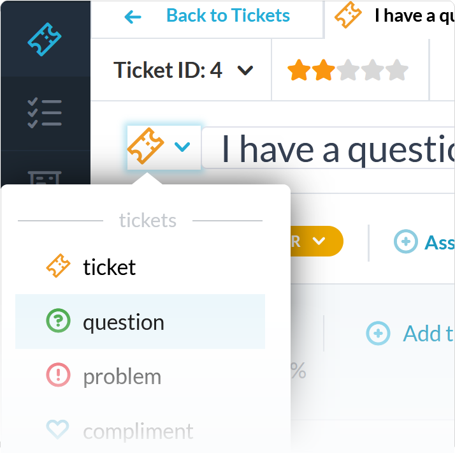Click the back arrow icon
Viewport: 455px width, 453px height.
point(133,17)
